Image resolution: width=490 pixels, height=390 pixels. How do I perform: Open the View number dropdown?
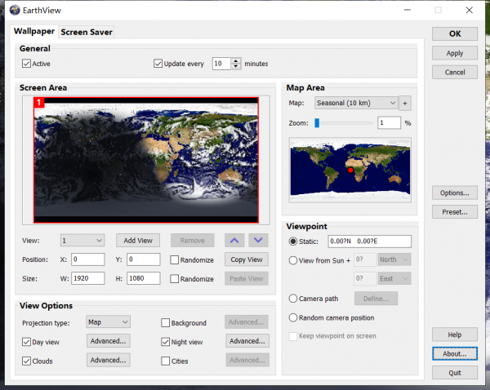(82, 241)
